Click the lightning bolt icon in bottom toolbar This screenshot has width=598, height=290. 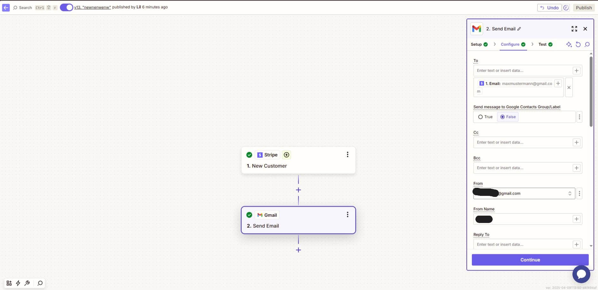18,283
